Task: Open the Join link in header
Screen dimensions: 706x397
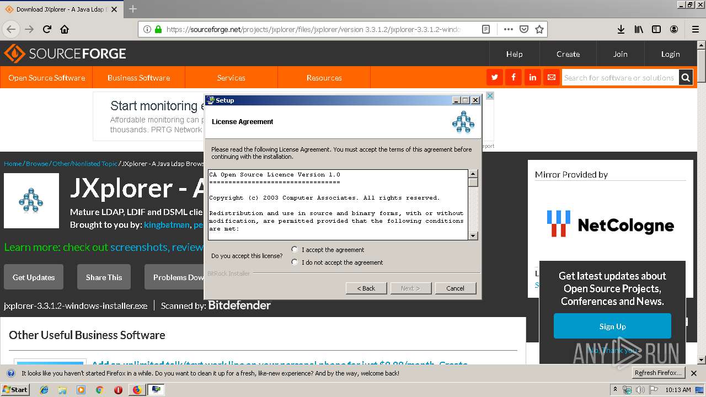Action: [621, 54]
